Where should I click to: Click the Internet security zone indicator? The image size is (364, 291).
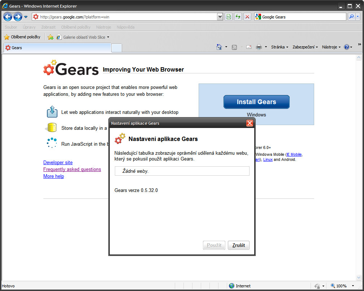240,286
